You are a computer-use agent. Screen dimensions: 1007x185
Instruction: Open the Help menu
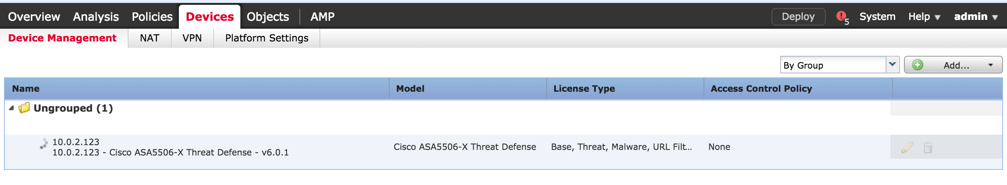[924, 17]
